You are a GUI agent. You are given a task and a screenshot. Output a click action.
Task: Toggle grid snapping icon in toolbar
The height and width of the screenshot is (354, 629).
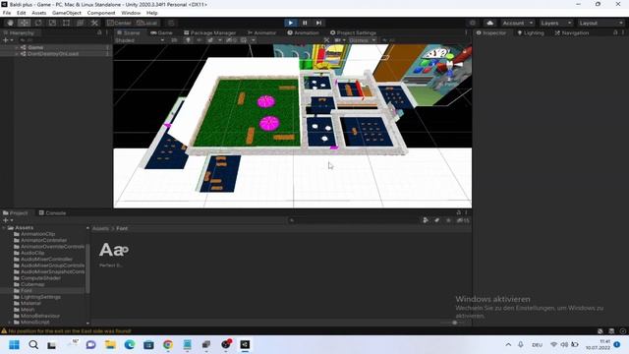pyautogui.click(x=170, y=23)
